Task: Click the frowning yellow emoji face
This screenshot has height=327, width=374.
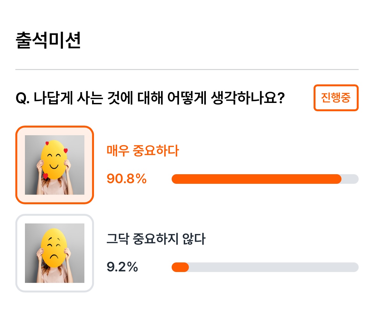Action: coord(54,248)
